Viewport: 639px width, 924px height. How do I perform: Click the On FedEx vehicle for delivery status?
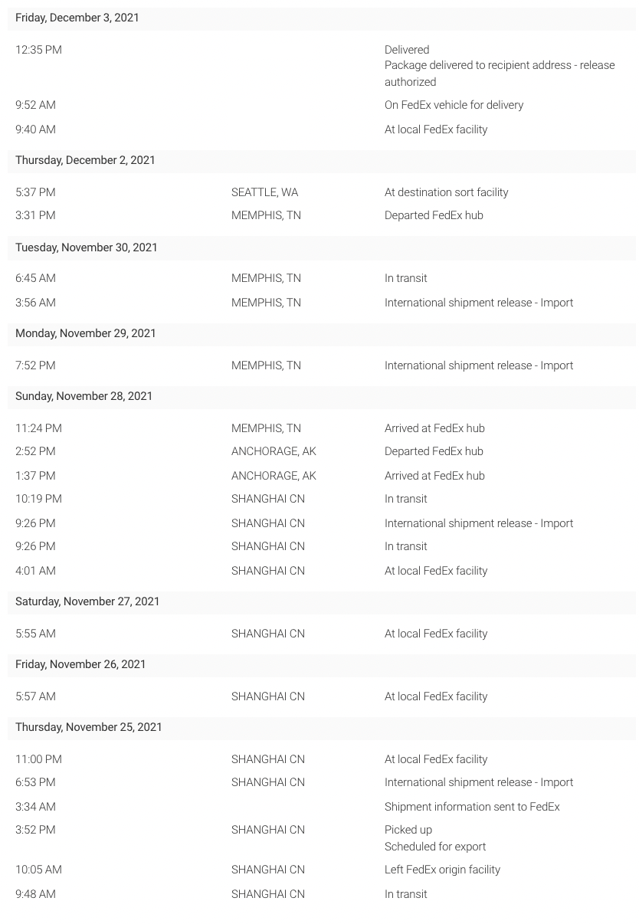tap(454, 105)
